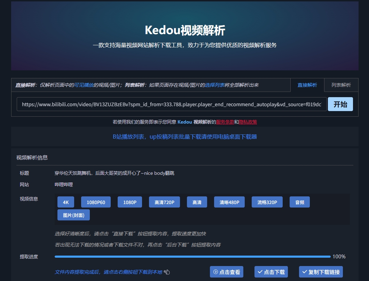Choose the 清晰480P quality option
Screen dimensions: 369x281
(x=229, y=202)
